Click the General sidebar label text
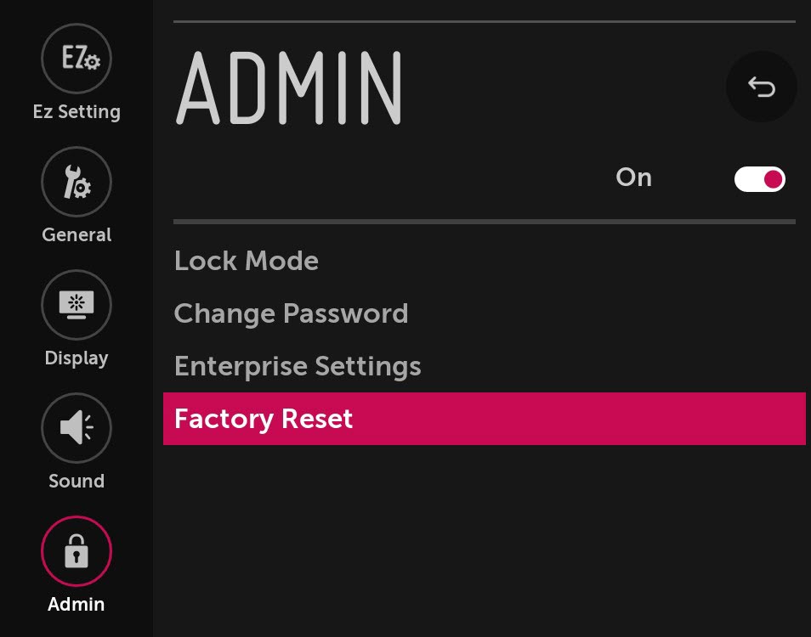The height and width of the screenshot is (637, 811). (x=77, y=234)
